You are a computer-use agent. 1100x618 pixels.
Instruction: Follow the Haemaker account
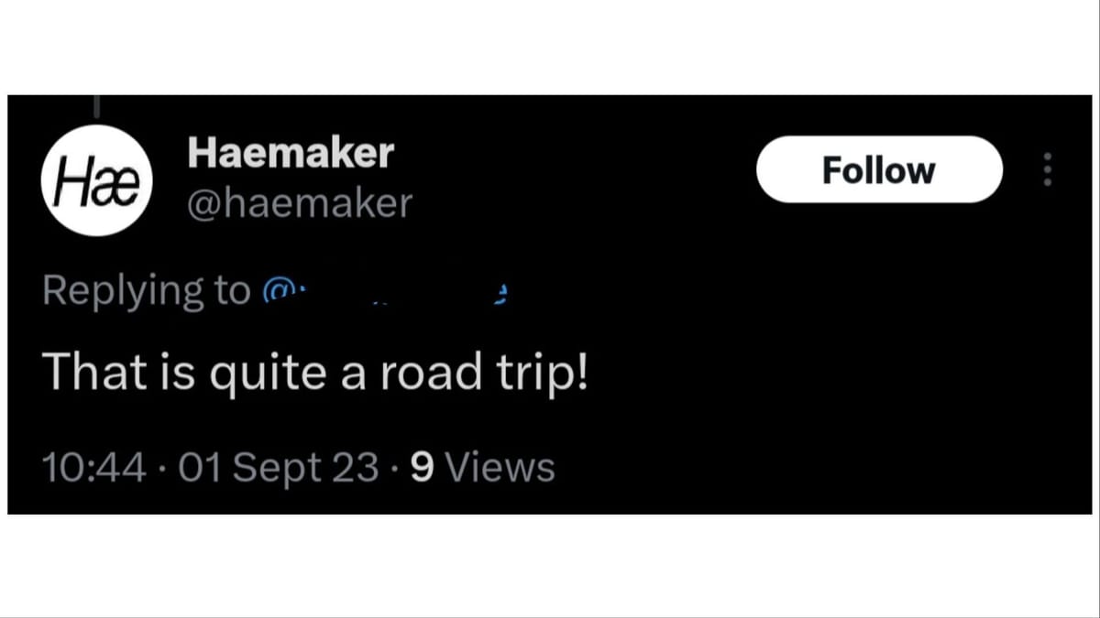878,169
